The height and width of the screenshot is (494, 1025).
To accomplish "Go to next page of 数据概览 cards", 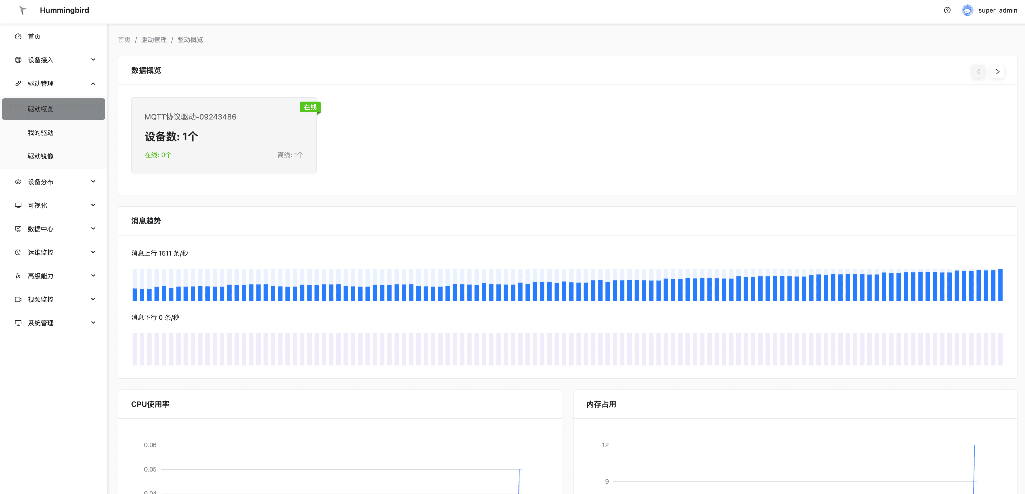I will (x=997, y=72).
